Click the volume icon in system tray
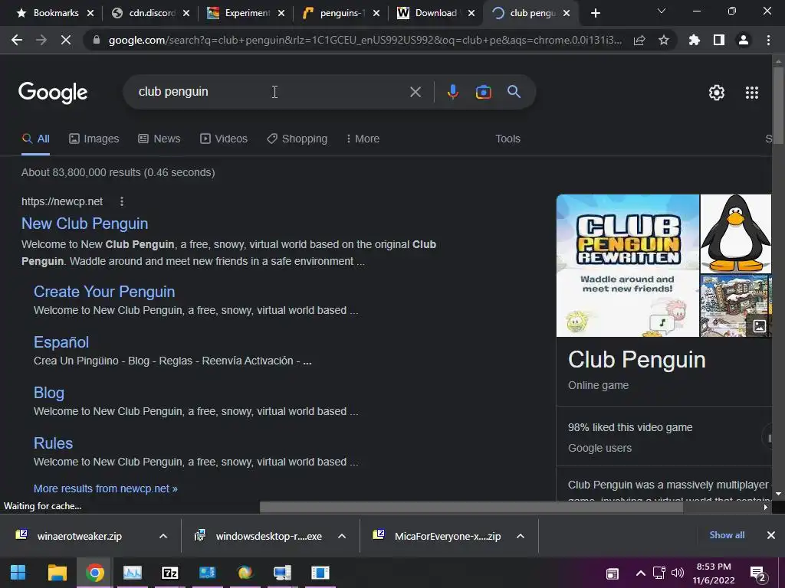Image resolution: width=785 pixels, height=588 pixels. tap(678, 573)
